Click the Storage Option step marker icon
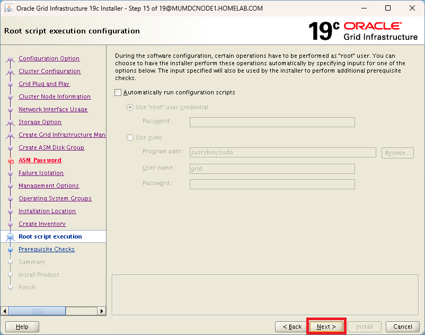 pyautogui.click(x=10, y=122)
